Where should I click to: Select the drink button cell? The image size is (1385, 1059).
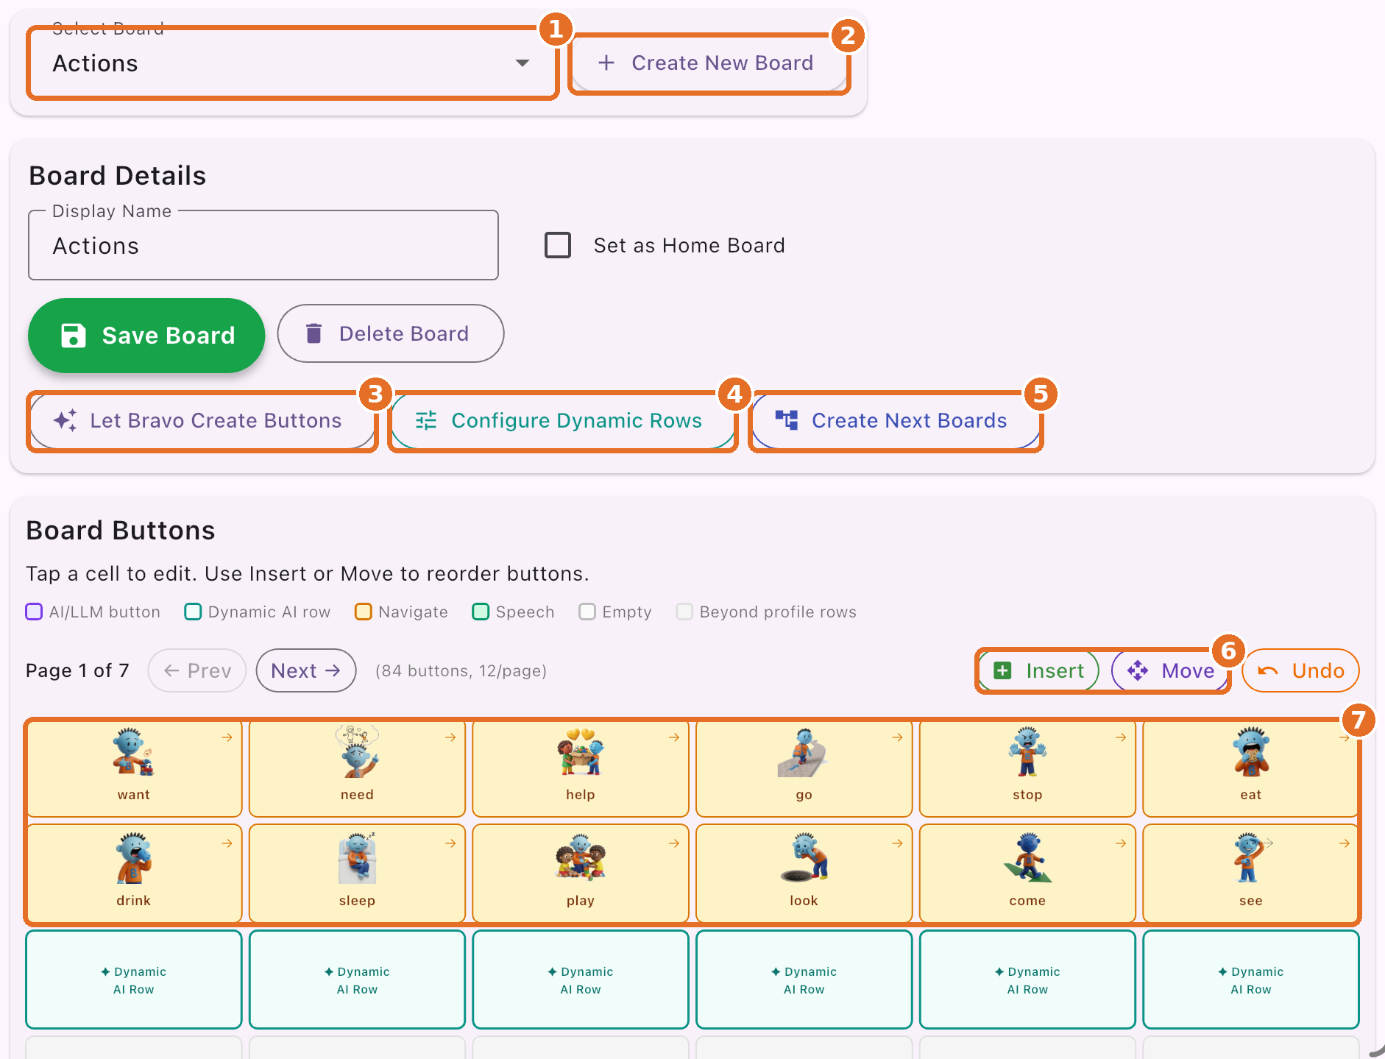pyautogui.click(x=134, y=874)
